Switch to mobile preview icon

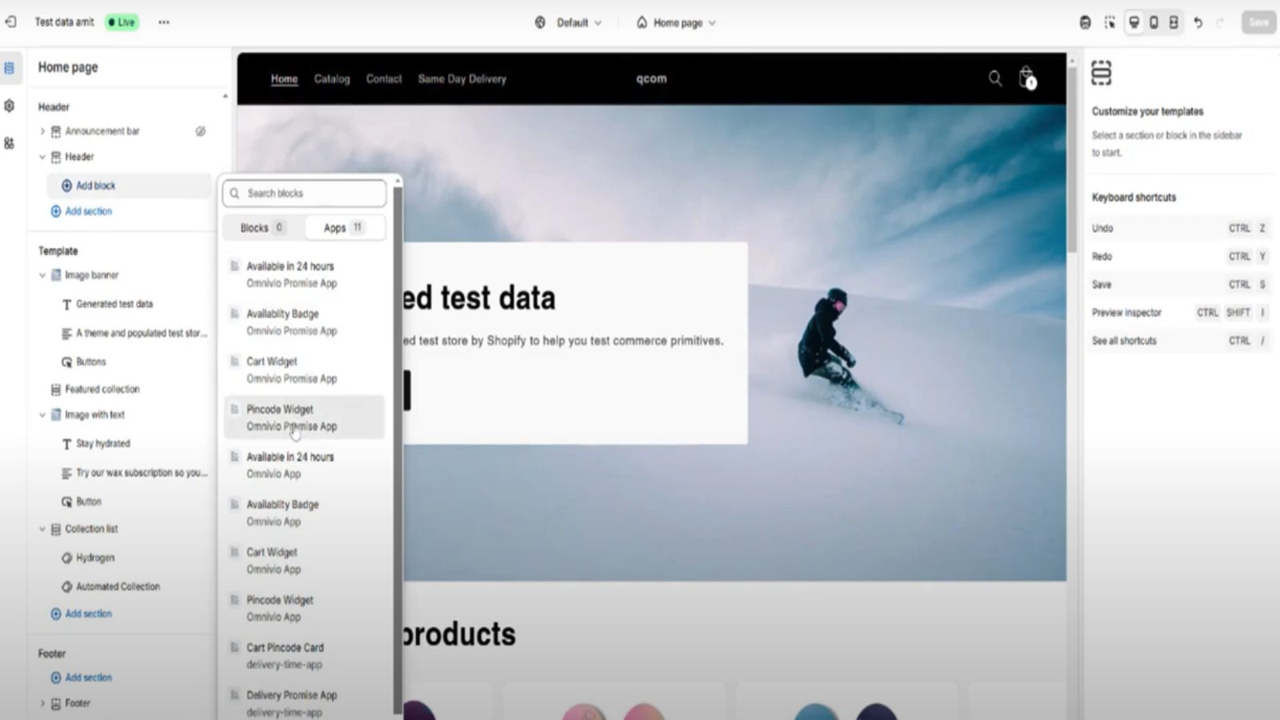1154,22
